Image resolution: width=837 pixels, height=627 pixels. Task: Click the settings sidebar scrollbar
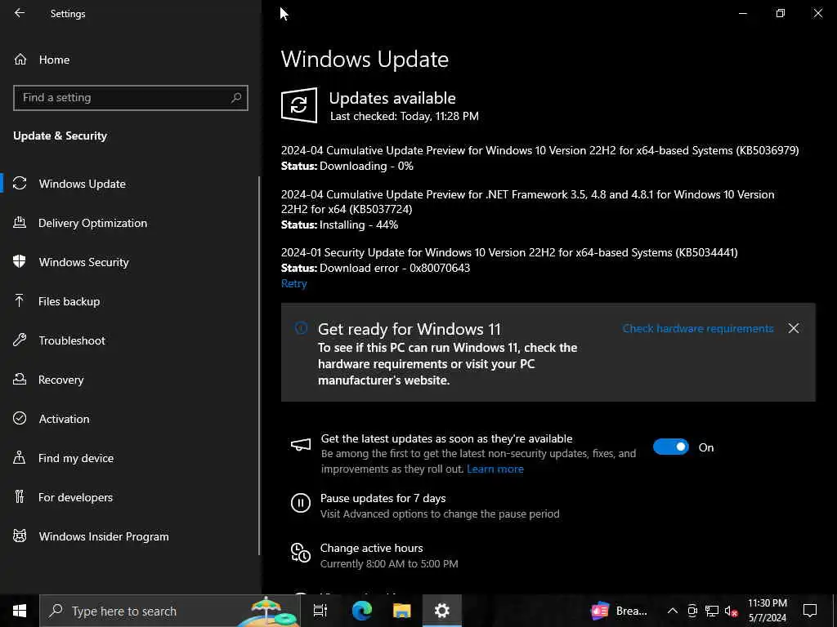coord(259,366)
